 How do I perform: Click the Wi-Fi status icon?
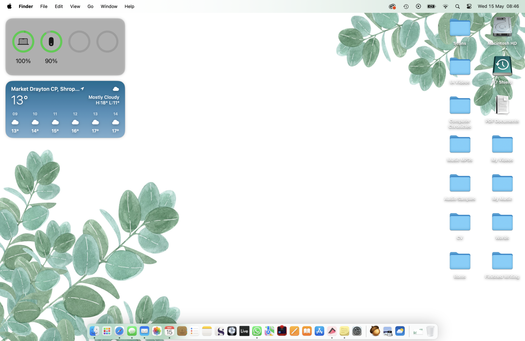point(445,6)
